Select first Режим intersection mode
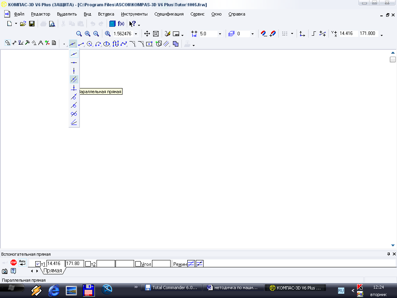This screenshot has width=397, height=298. point(191,264)
